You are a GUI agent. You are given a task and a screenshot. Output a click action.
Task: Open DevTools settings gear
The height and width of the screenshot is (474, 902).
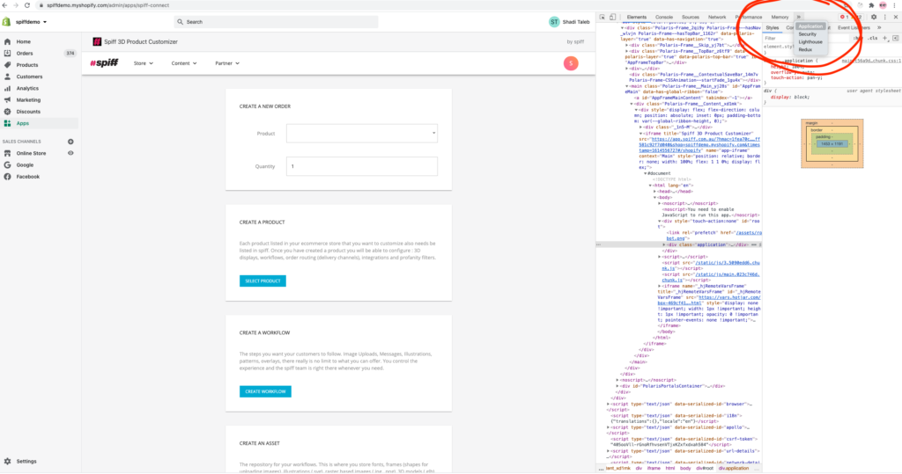pyautogui.click(x=874, y=18)
